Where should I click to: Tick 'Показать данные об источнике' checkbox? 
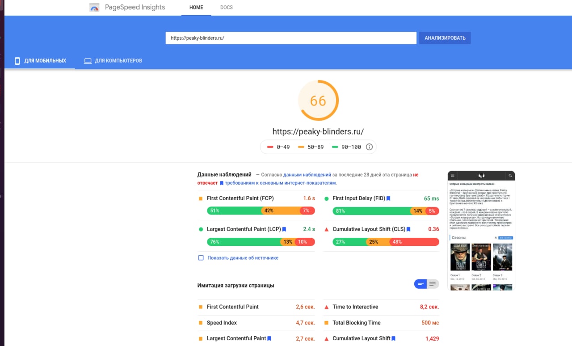click(x=201, y=258)
